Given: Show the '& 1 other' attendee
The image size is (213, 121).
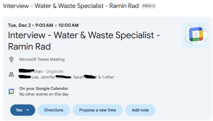Looking at the screenshot, I should (x=106, y=77).
